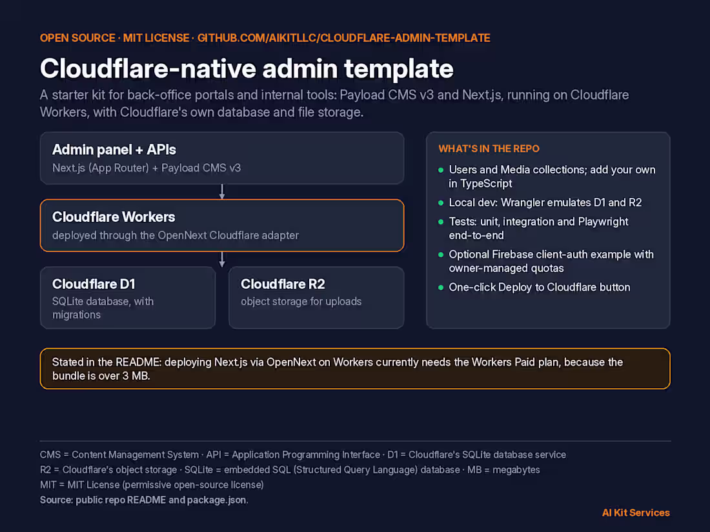The width and height of the screenshot is (710, 532).
Task: Click the orange open source GitHub URL line
Action: point(265,38)
